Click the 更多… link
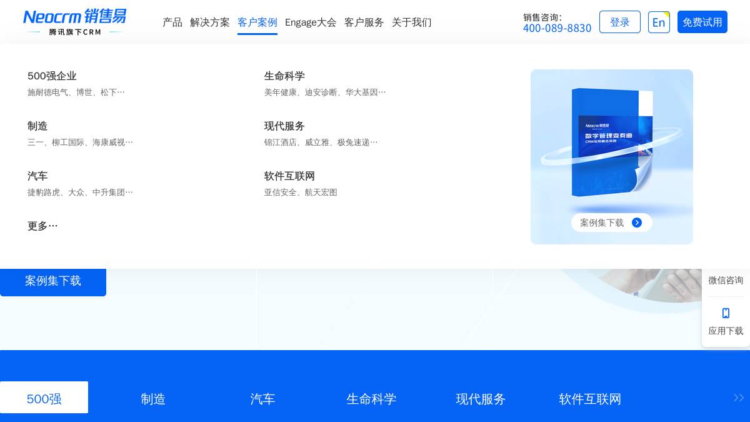The image size is (750, 422). [42, 226]
